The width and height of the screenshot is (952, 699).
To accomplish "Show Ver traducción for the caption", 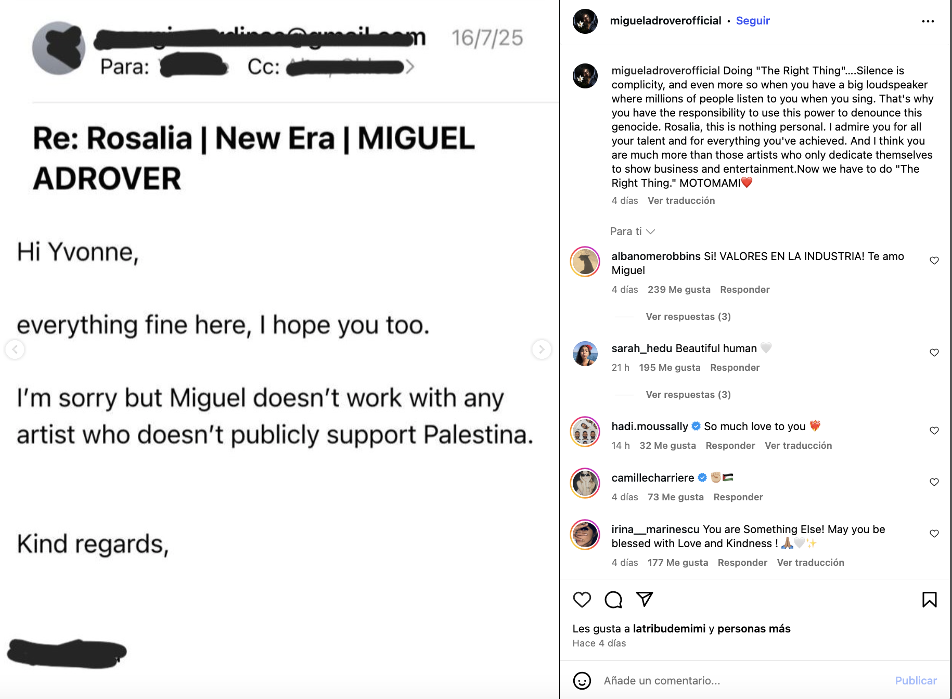I will 681,200.
